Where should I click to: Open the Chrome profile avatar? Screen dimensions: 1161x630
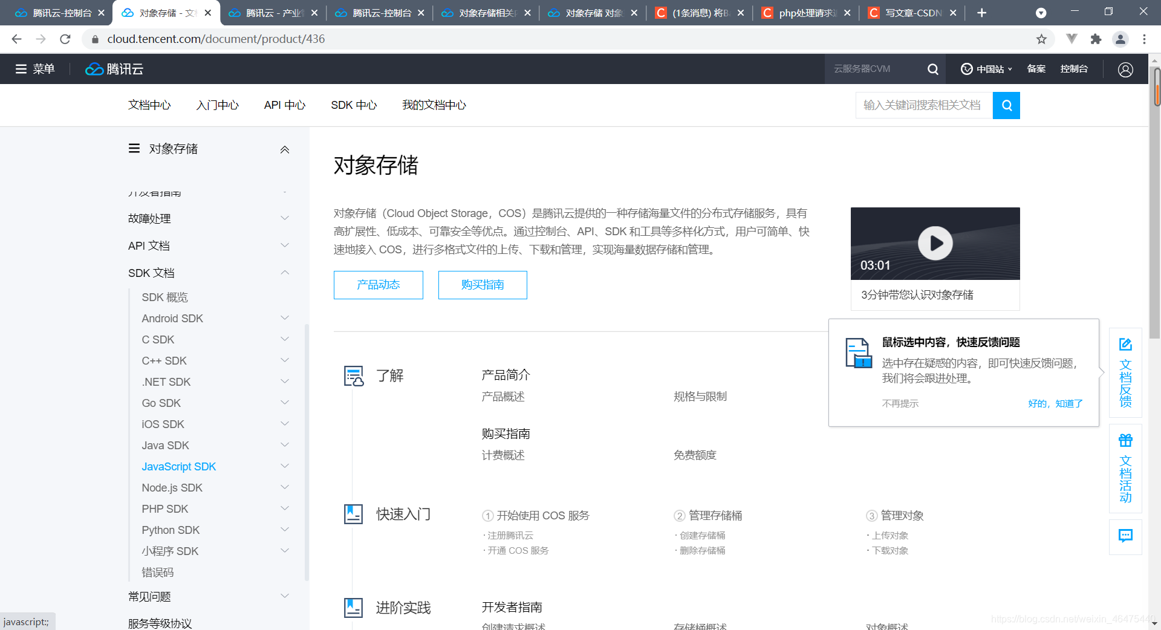click(x=1120, y=39)
